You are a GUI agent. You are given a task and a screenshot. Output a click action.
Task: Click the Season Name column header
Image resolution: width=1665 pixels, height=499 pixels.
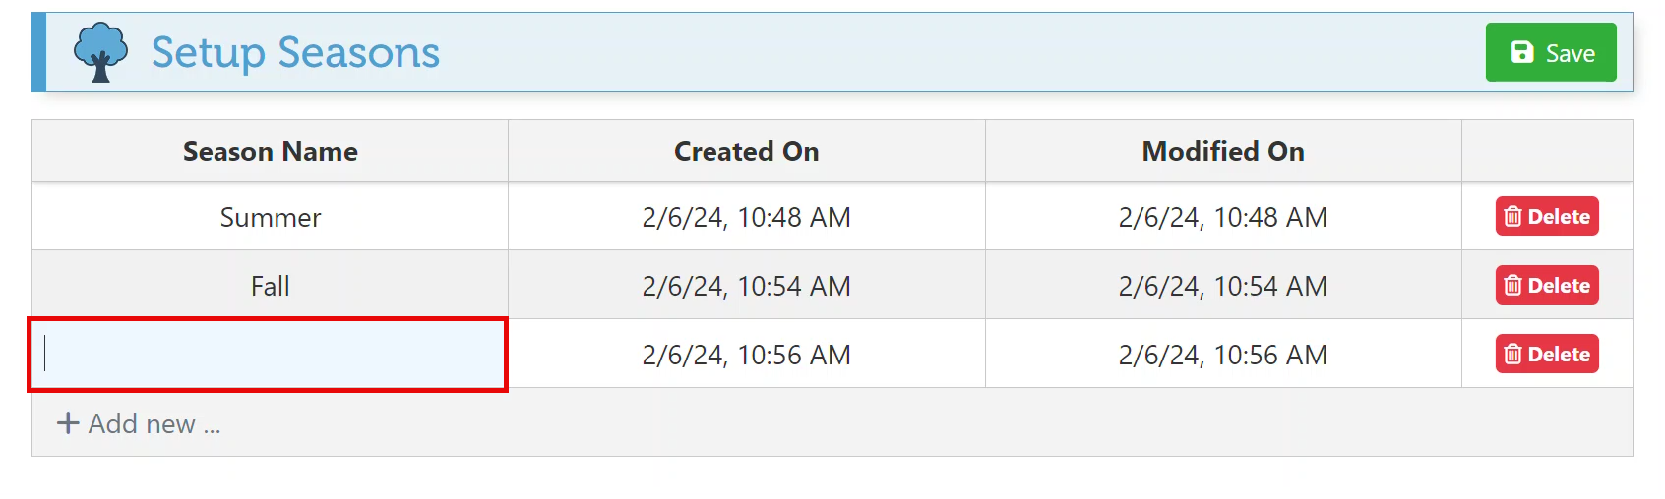pyautogui.click(x=270, y=151)
